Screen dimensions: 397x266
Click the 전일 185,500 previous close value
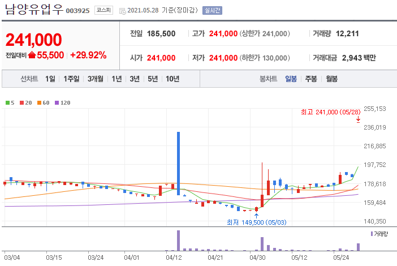coord(161,33)
